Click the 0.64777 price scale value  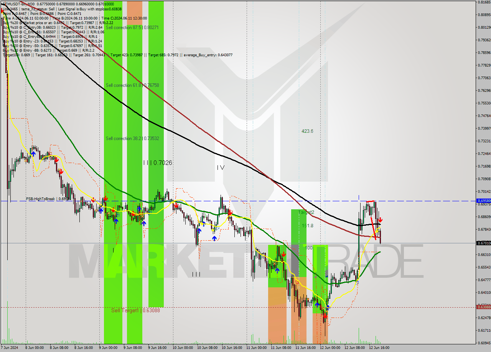click(x=484, y=280)
